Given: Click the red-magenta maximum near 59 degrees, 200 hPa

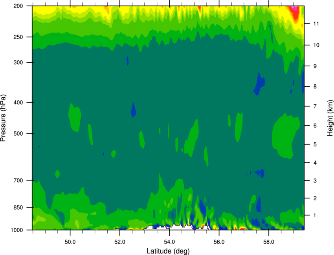Looking at the screenshot, I should [294, 13].
